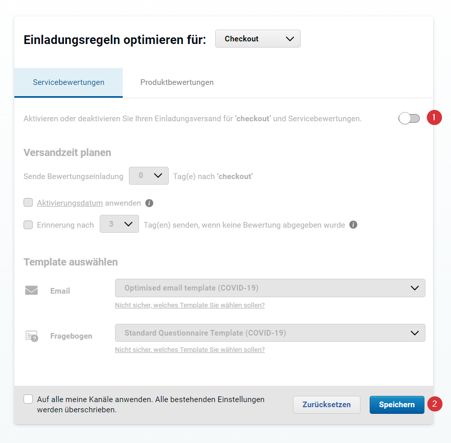Expand the reminder days dropdown showing 3
The height and width of the screenshot is (443, 451).
pos(119,224)
